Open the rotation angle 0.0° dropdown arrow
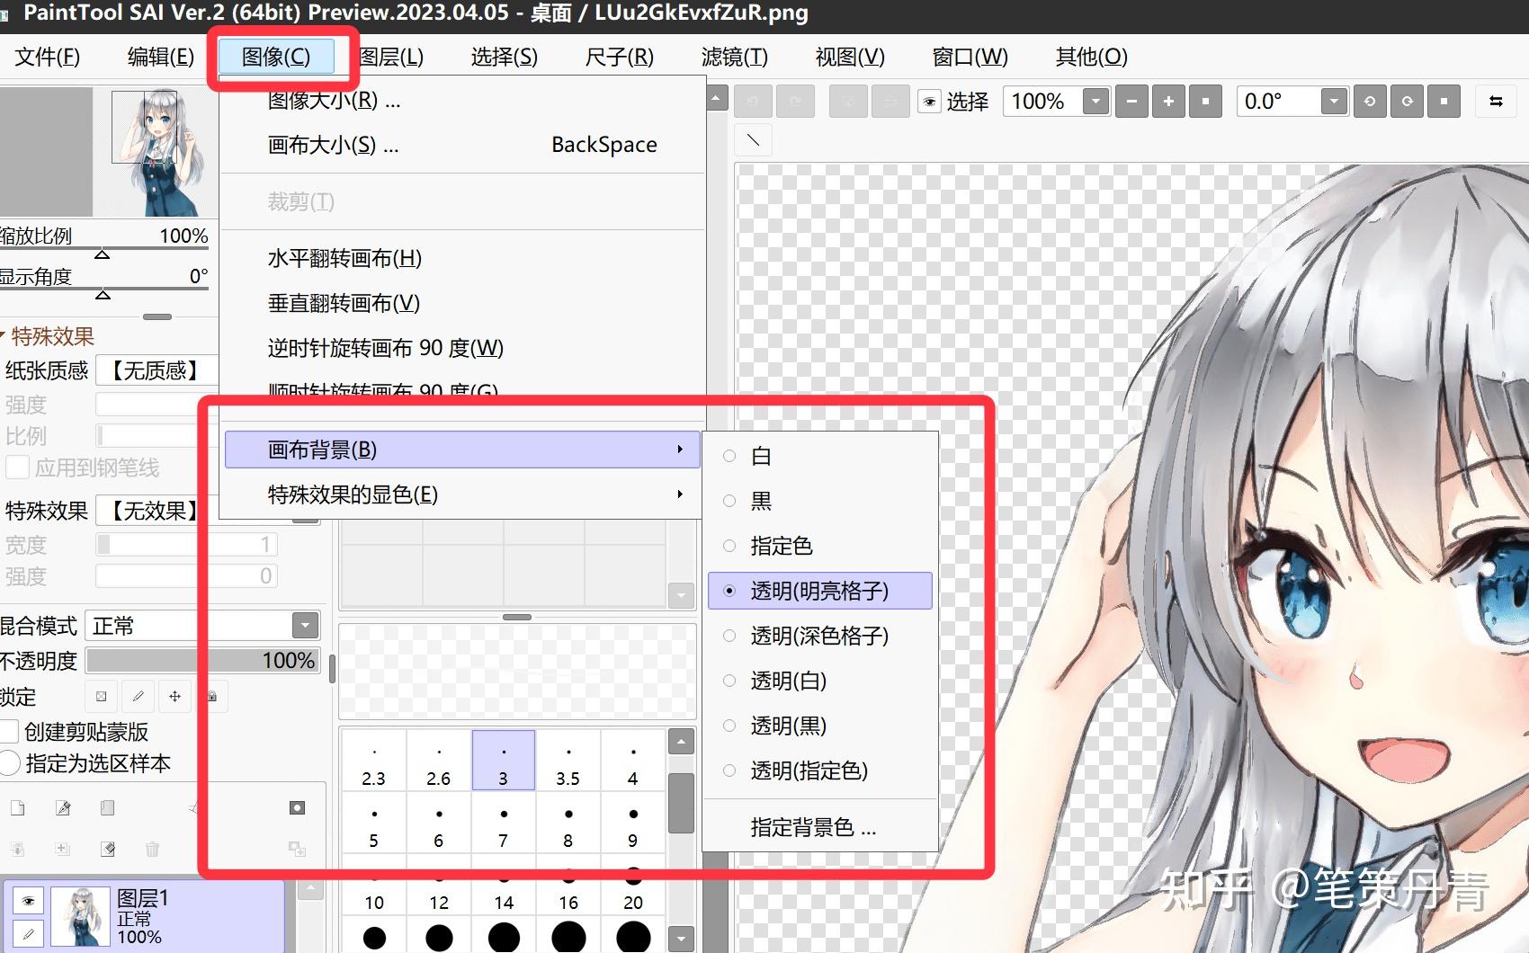 pyautogui.click(x=1334, y=102)
